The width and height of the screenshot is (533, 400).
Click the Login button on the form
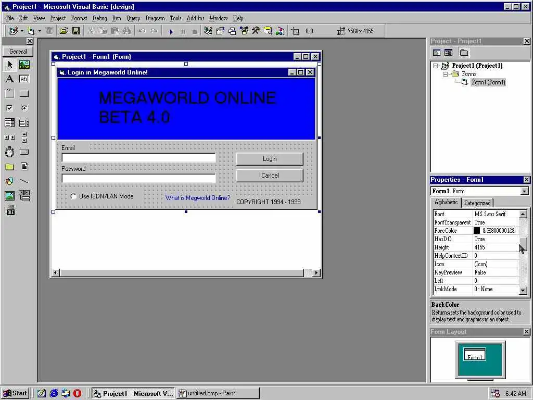270,159
